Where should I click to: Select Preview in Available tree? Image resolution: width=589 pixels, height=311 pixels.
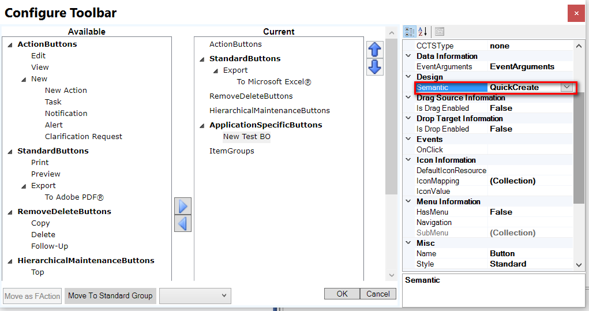click(46, 174)
